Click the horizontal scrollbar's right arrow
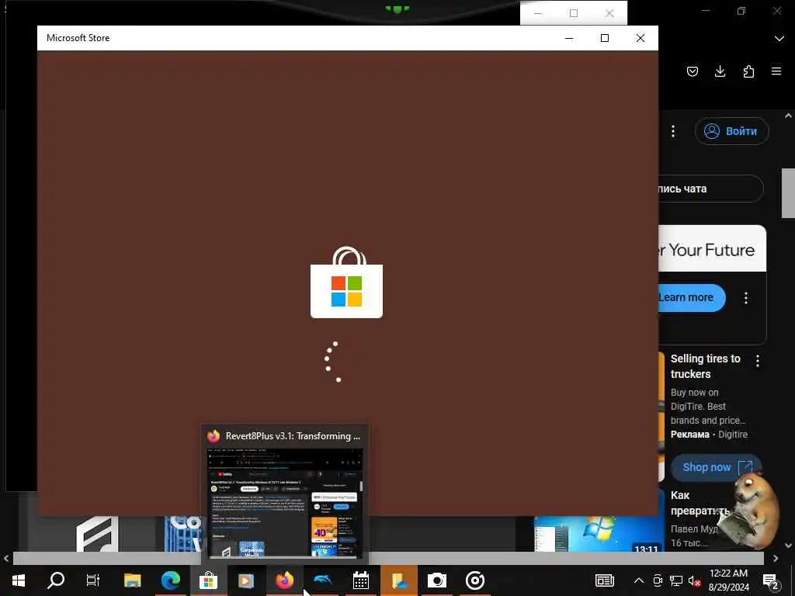This screenshot has height=596, width=795. [776, 558]
